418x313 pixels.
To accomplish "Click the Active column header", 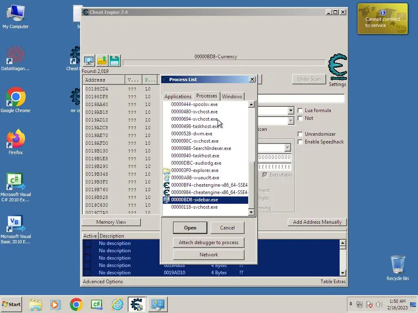I will pyautogui.click(x=90, y=236).
